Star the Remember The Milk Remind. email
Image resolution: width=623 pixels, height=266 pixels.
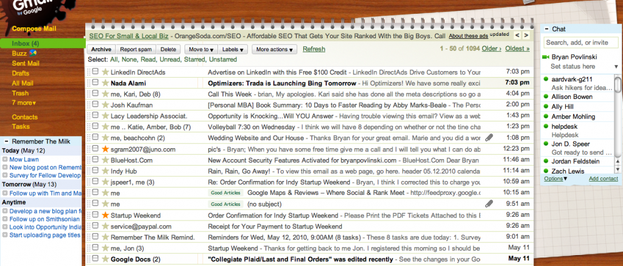tap(105, 237)
